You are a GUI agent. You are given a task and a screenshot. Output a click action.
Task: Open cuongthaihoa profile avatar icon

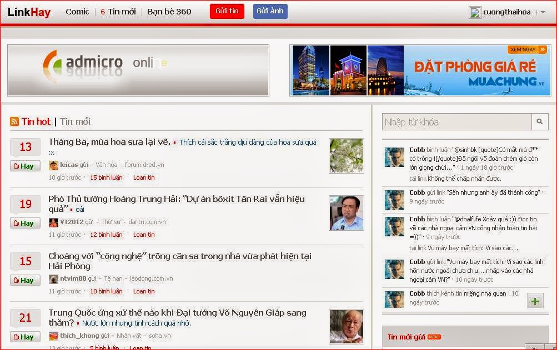475,12
